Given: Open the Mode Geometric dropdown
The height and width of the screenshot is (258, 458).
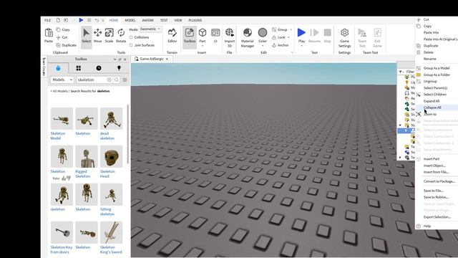Looking at the screenshot, I should [x=150, y=29].
